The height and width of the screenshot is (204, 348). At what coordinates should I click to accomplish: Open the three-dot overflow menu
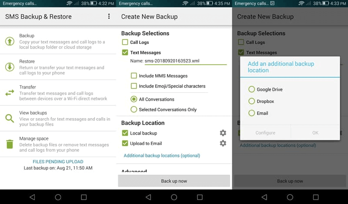[109, 17]
